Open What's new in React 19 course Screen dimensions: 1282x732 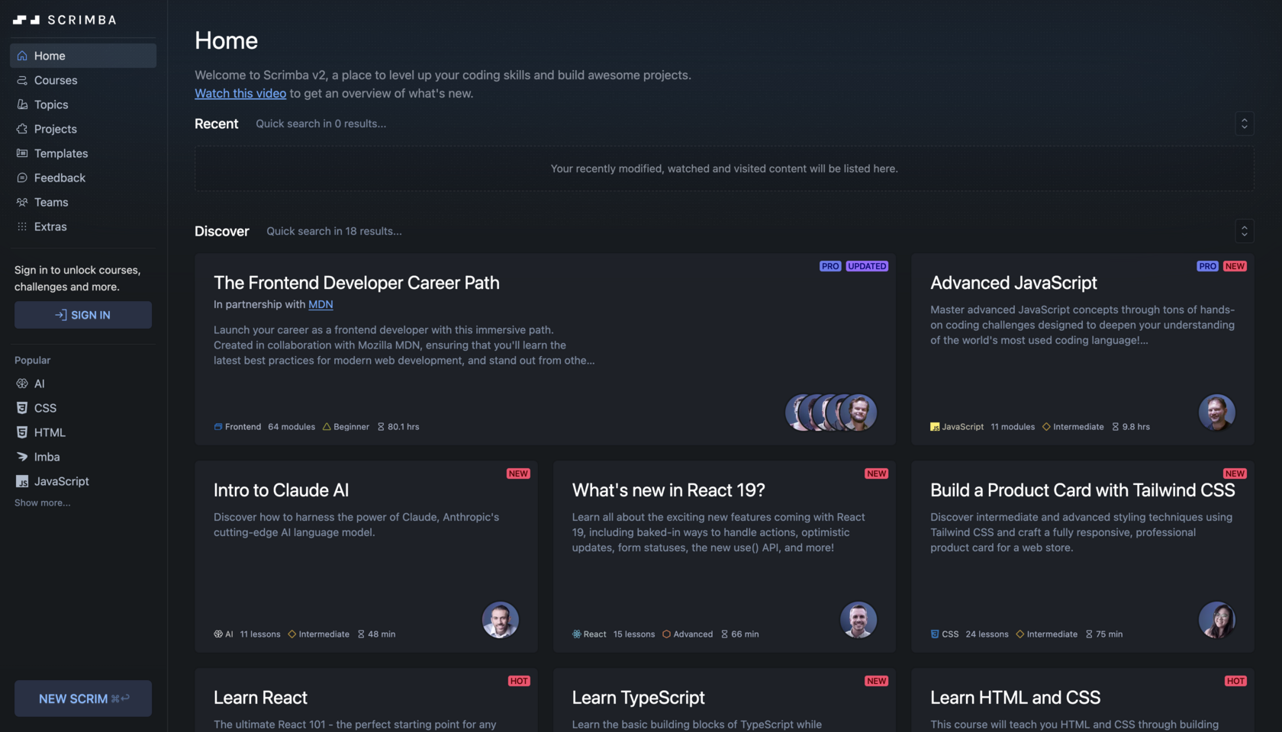(x=668, y=490)
